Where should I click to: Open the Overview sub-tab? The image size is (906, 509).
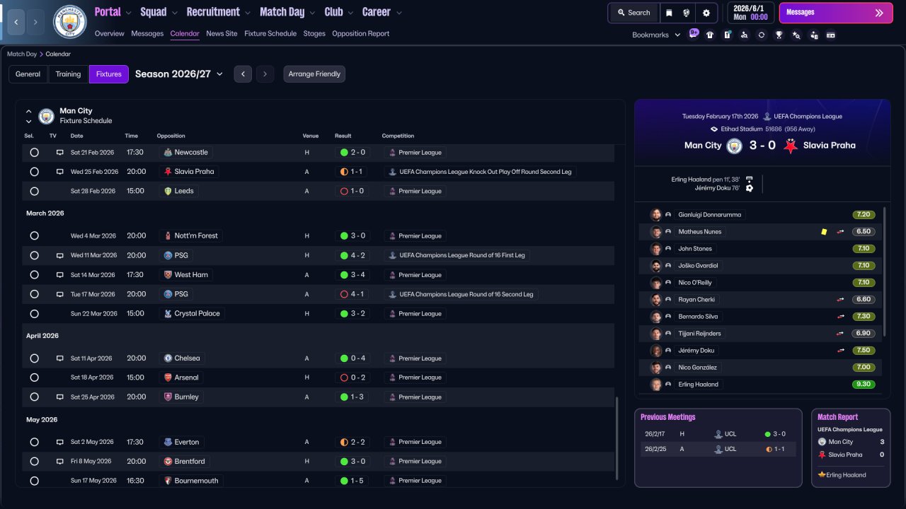coord(109,33)
